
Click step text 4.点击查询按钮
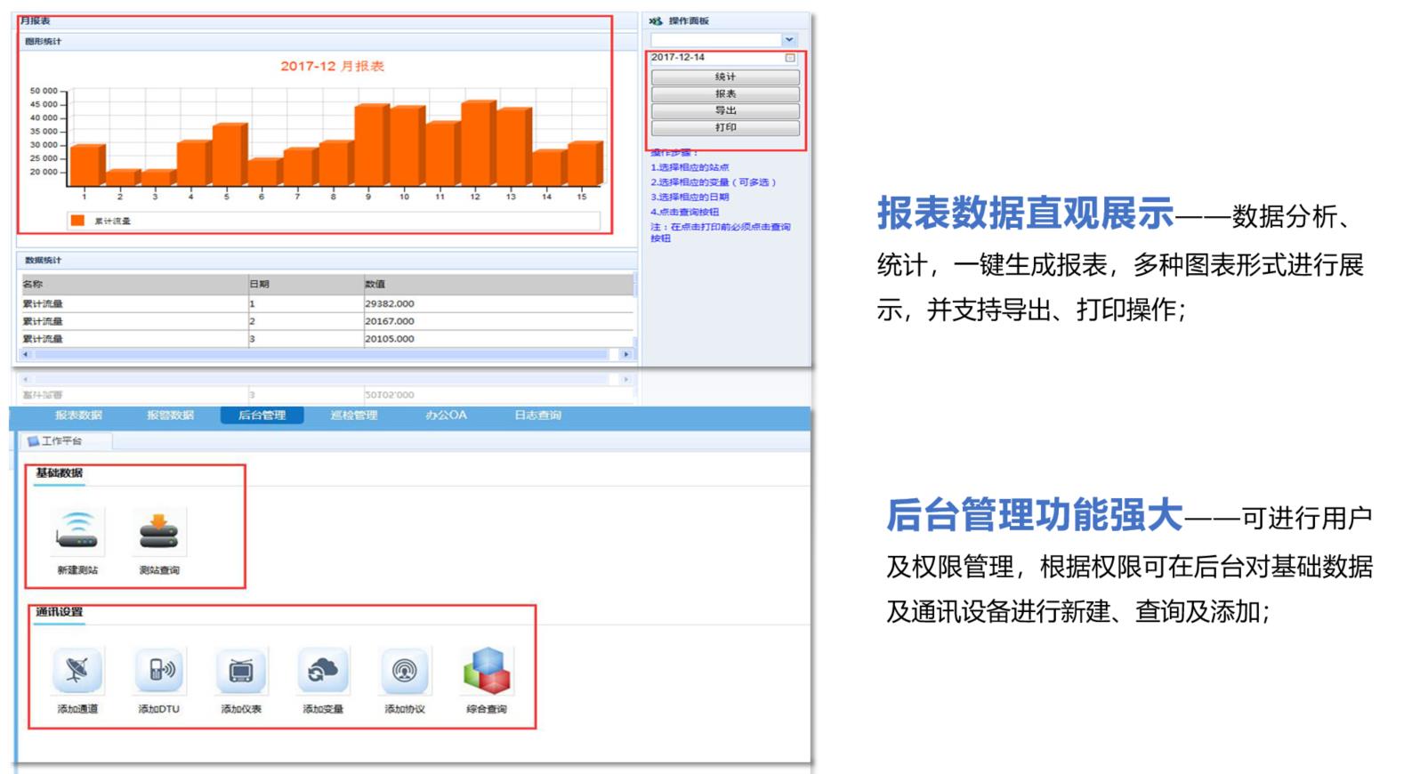pyautogui.click(x=684, y=212)
